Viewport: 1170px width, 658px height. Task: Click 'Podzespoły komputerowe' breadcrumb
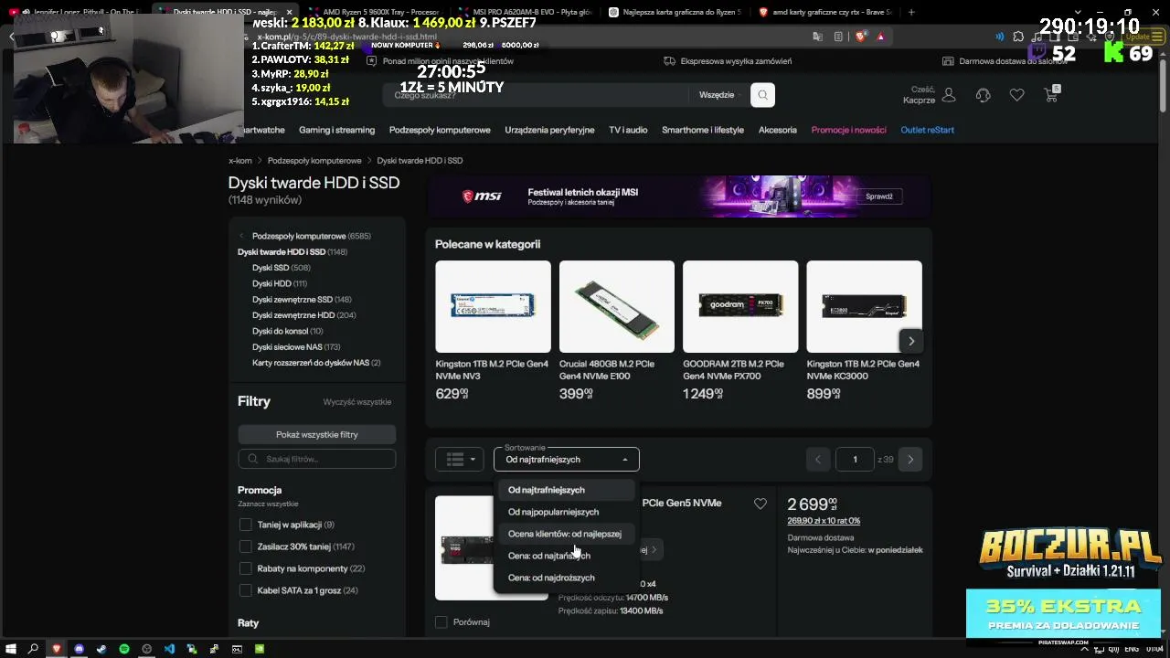[x=314, y=161]
